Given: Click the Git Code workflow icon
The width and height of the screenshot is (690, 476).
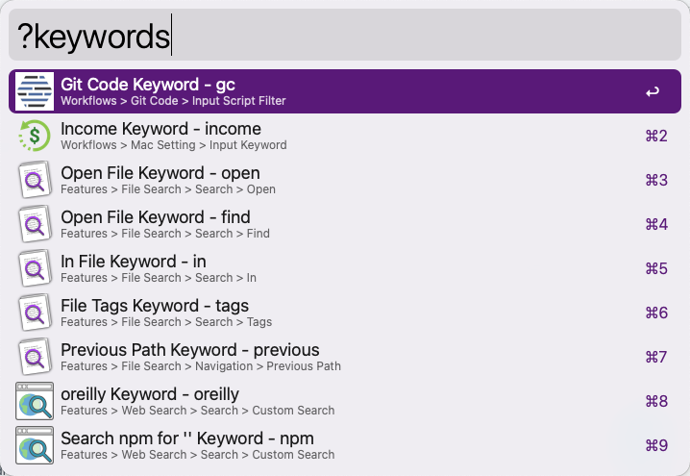Looking at the screenshot, I should (x=35, y=91).
